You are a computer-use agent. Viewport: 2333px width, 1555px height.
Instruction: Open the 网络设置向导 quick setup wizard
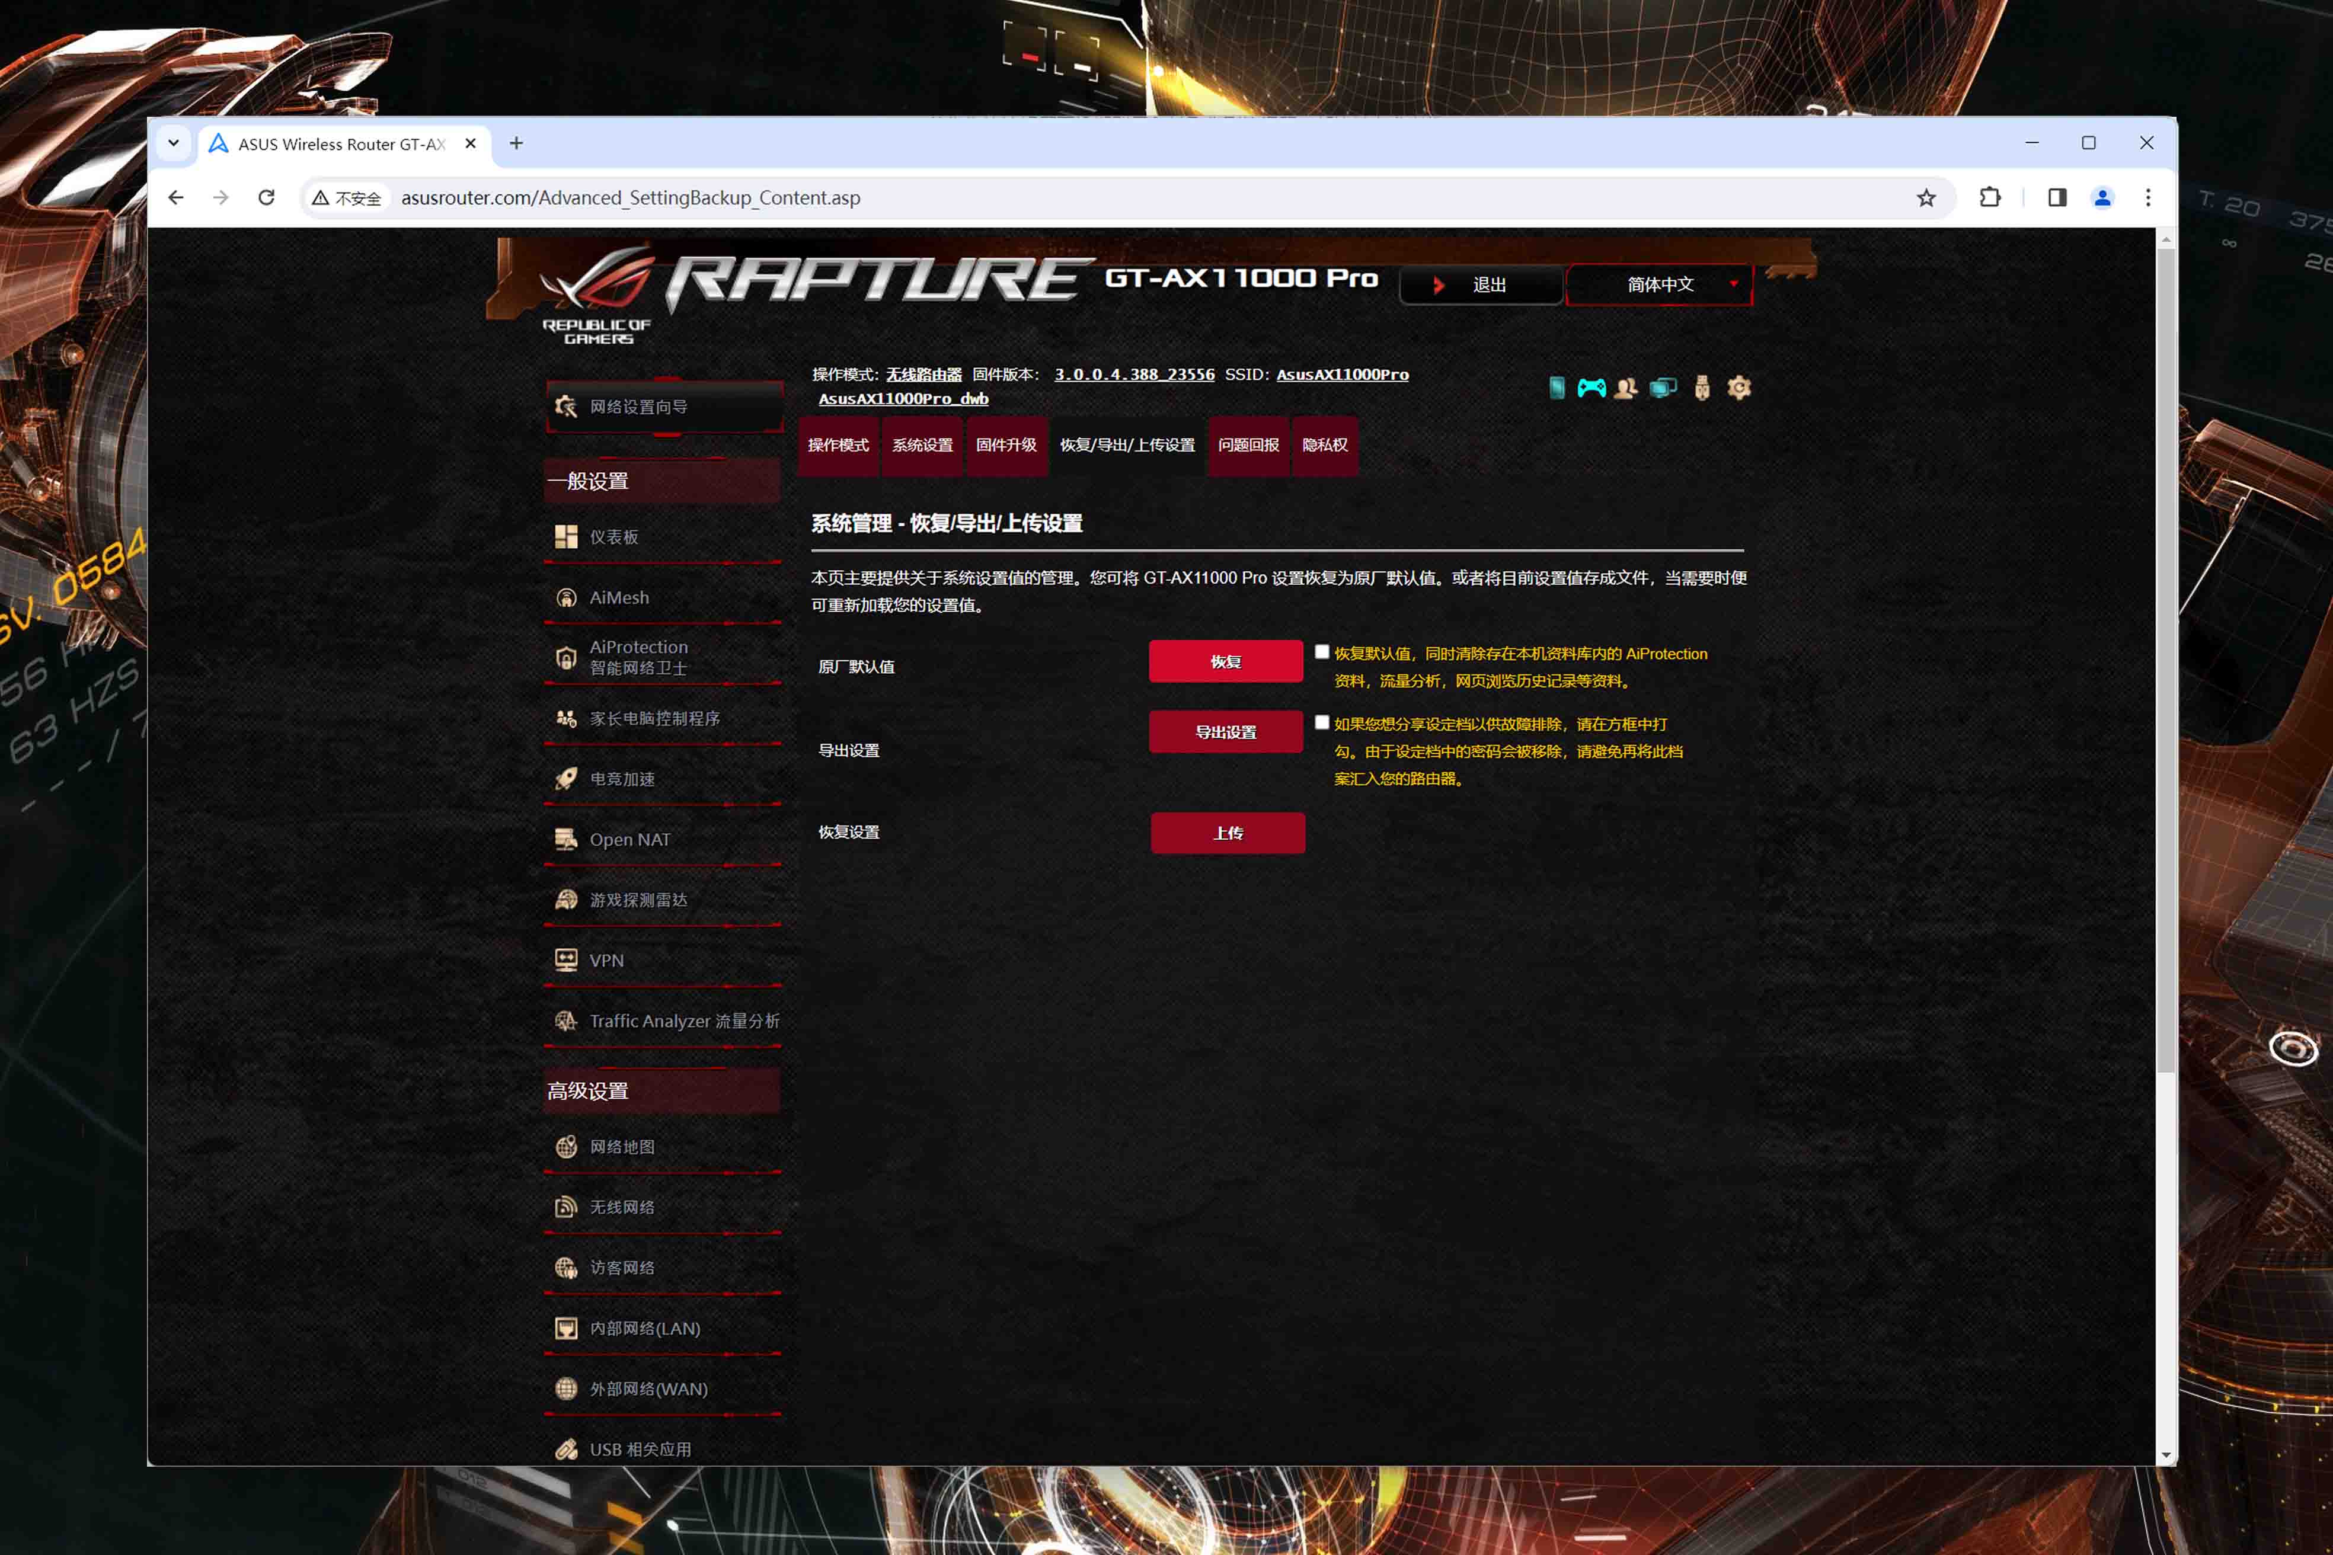coord(664,407)
